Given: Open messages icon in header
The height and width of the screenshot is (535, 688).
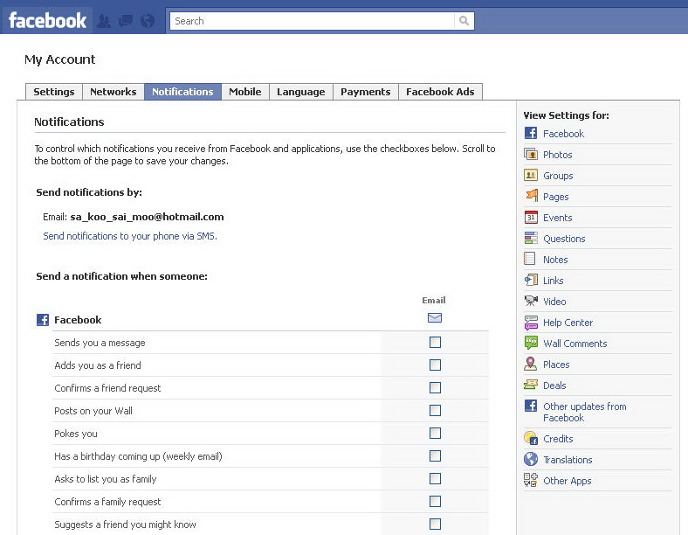Looking at the screenshot, I should [x=126, y=21].
